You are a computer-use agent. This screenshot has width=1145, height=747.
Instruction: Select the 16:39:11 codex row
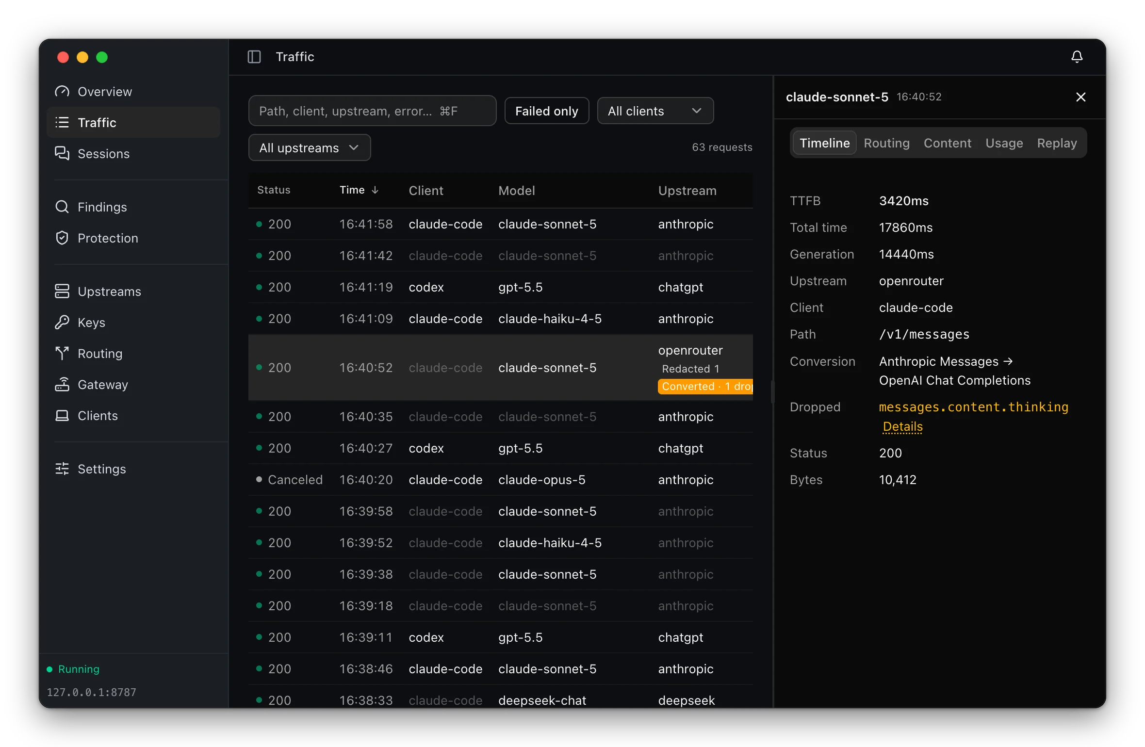click(501, 637)
